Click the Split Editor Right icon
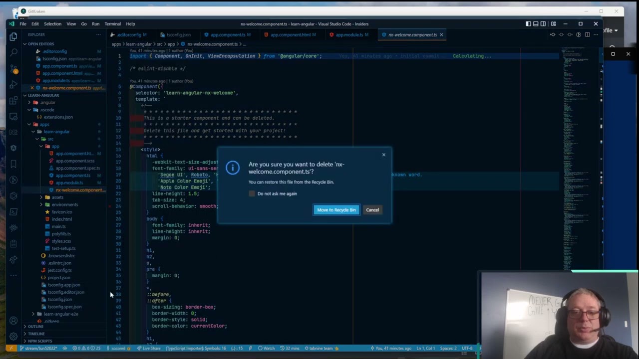The image size is (639, 359). pyautogui.click(x=587, y=35)
